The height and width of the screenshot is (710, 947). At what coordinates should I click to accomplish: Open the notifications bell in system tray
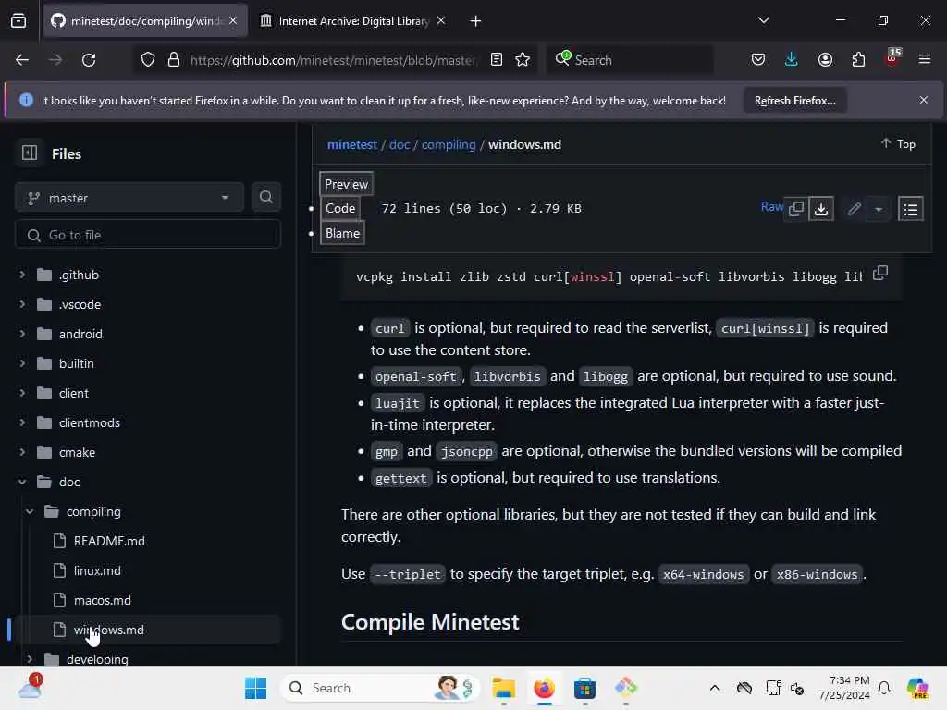point(884,688)
